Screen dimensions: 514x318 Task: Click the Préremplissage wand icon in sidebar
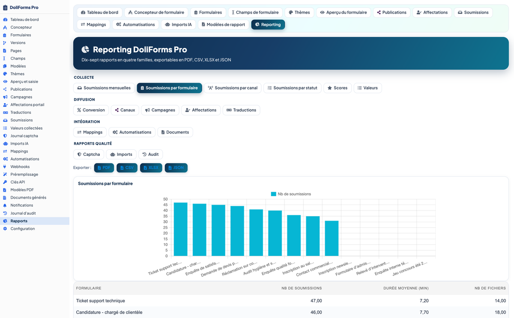click(x=5, y=174)
